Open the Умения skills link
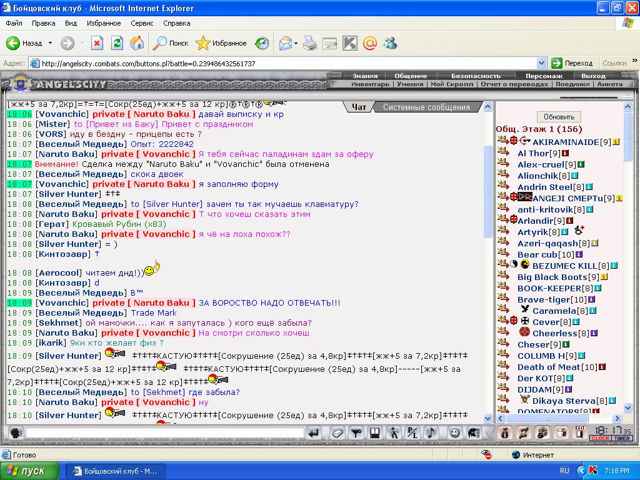 tap(410, 84)
